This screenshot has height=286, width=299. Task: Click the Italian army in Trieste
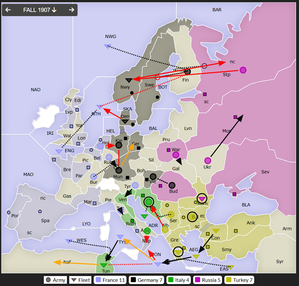pyautogui.click(x=149, y=202)
